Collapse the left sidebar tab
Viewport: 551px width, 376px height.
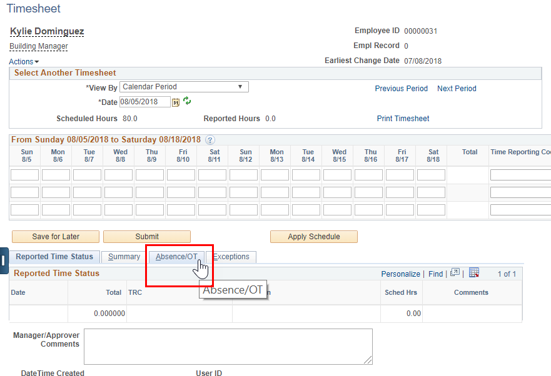click(4, 260)
